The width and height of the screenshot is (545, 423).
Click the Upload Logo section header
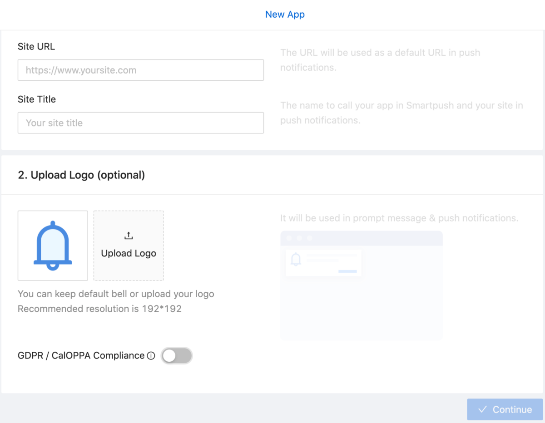[x=81, y=175]
